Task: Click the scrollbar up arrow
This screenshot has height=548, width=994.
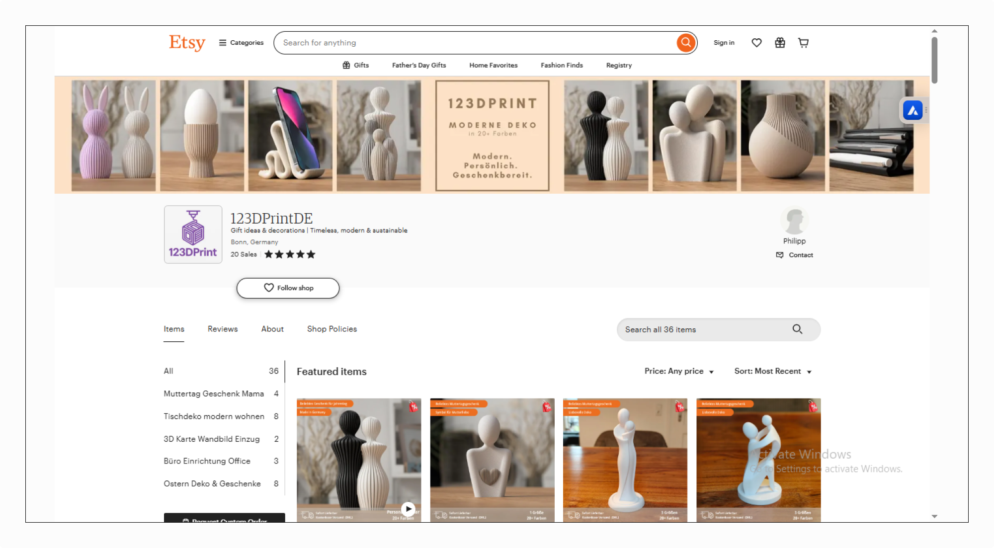Action: click(934, 31)
